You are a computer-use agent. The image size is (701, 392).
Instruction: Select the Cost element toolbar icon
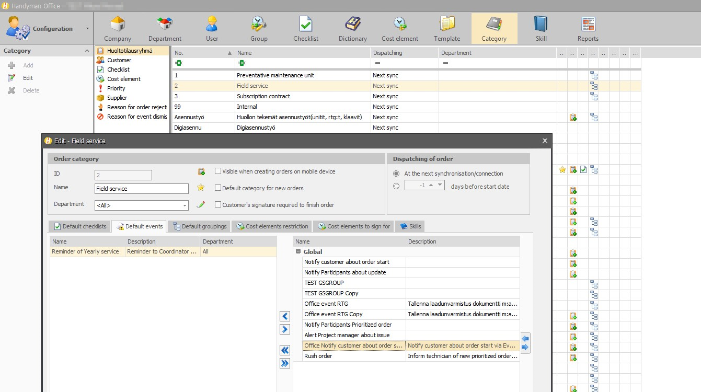[400, 29]
